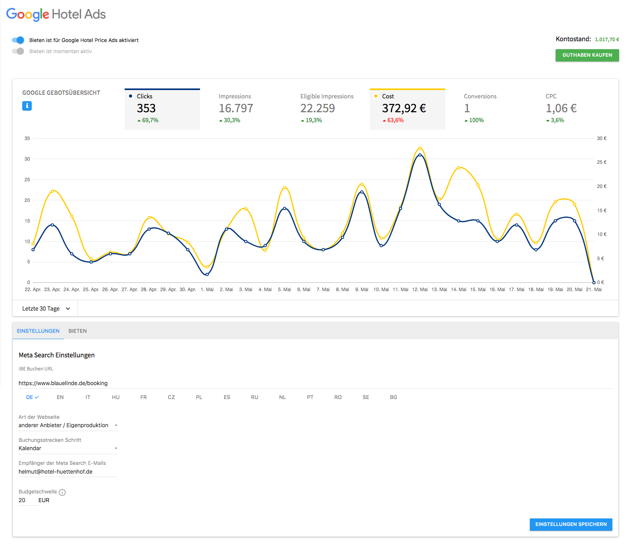The height and width of the screenshot is (545, 633).
Task: Select the CPC metric card
Action: coord(571,109)
